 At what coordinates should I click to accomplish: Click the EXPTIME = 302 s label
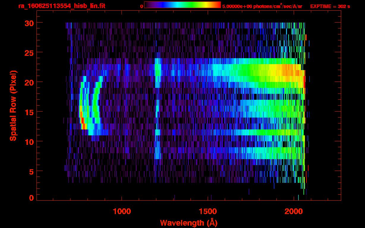click(x=330, y=6)
